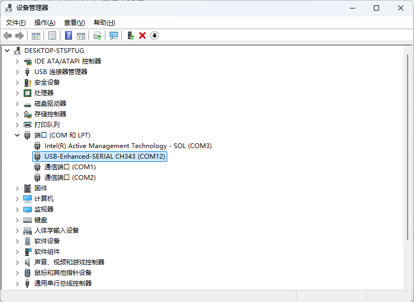414x302 pixels.
Task: Click the USB 连接器管理器 plug icon
Action: coord(27,72)
